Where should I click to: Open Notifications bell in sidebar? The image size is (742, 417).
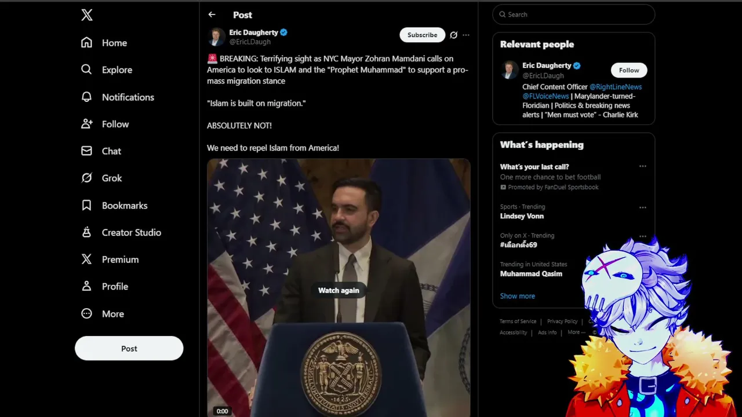pyautogui.click(x=86, y=97)
